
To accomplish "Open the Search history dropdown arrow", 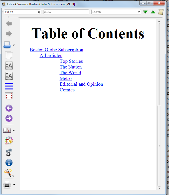I will coord(139,12).
